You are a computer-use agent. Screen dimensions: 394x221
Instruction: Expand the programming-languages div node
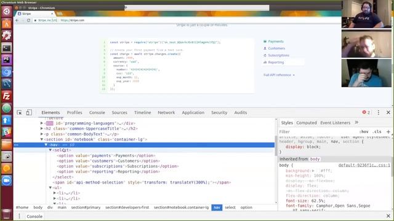click(x=42, y=123)
